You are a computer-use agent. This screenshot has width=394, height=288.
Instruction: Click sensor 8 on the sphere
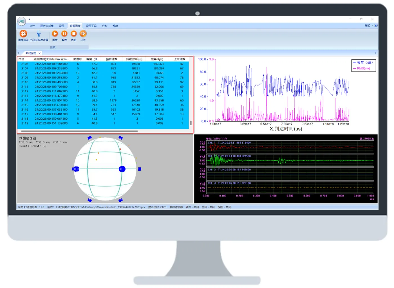tap(122, 169)
